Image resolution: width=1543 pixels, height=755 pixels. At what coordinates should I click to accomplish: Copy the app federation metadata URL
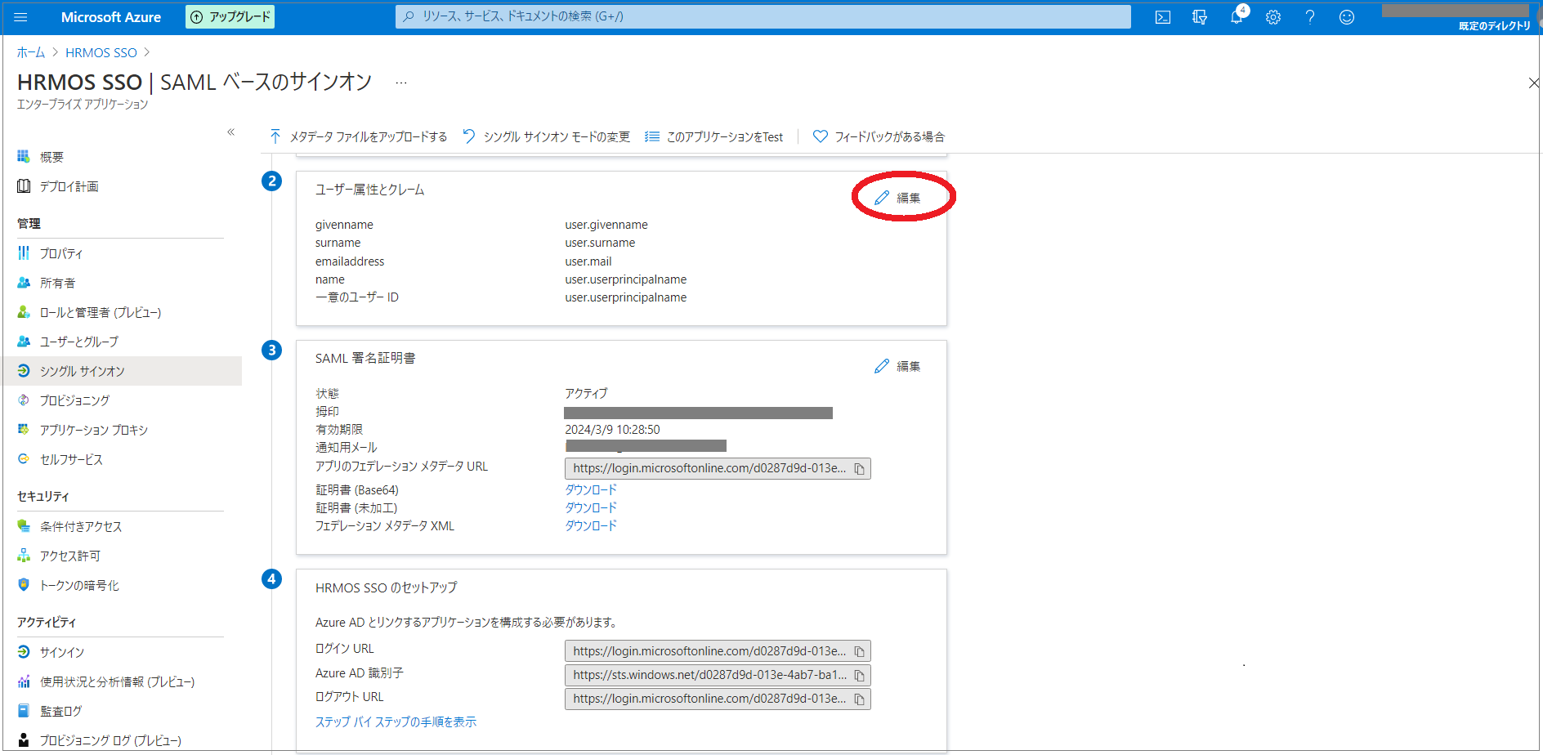(x=859, y=469)
